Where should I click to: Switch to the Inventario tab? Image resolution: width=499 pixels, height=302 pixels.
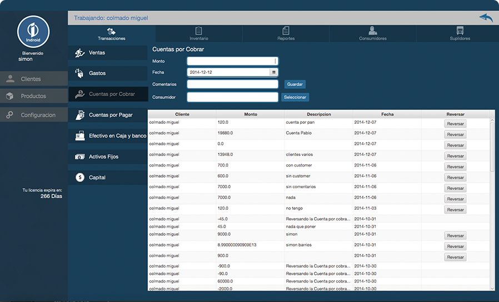click(x=198, y=33)
